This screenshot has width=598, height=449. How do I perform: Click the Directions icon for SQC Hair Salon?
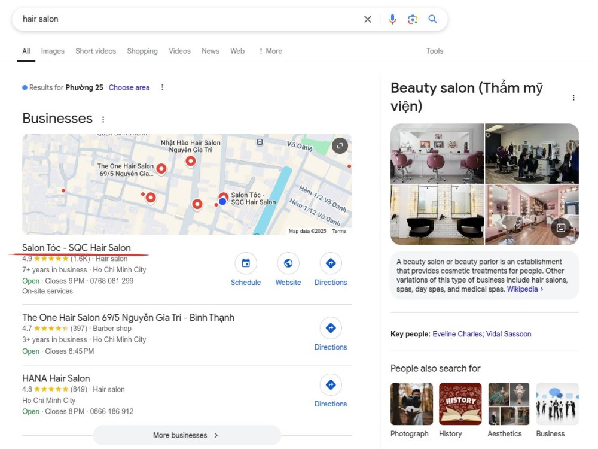point(331,263)
